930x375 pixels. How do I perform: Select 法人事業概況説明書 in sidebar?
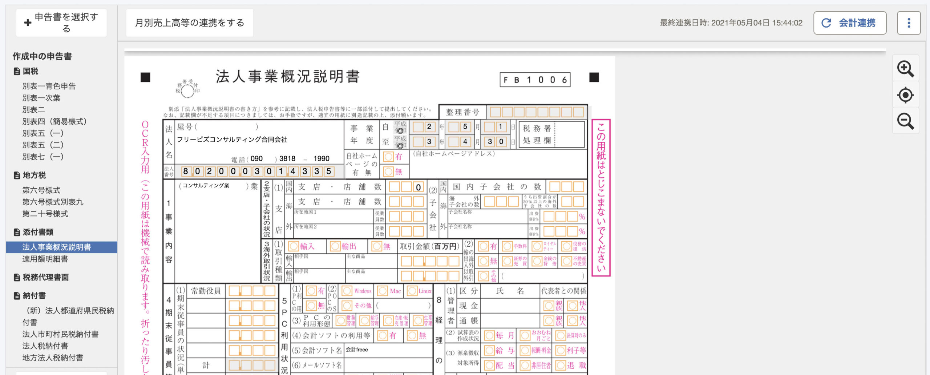pos(61,247)
